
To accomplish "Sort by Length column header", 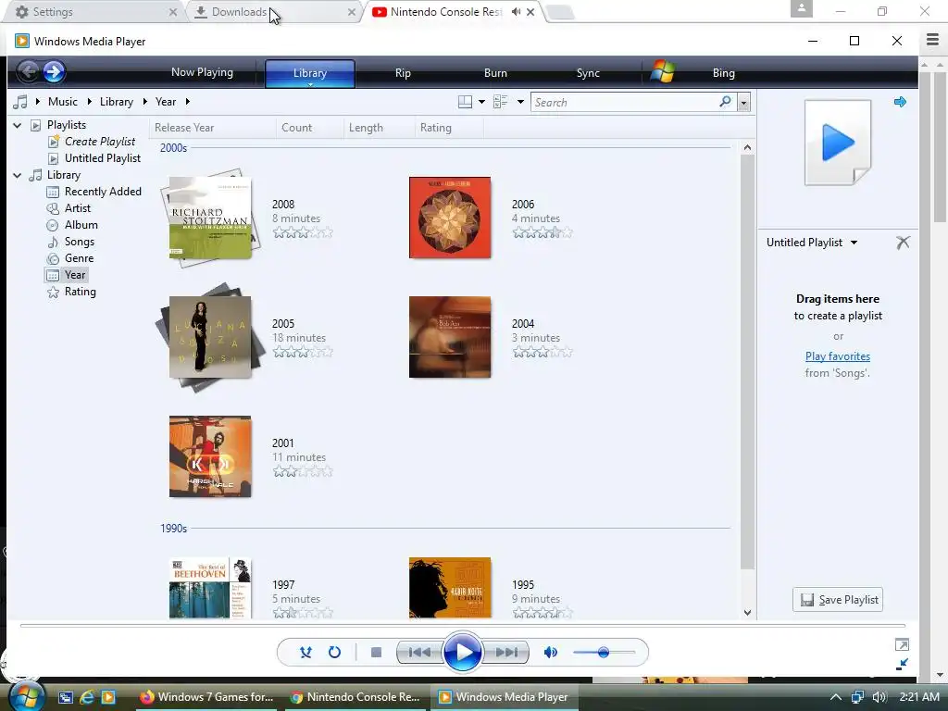I will pos(379,128).
